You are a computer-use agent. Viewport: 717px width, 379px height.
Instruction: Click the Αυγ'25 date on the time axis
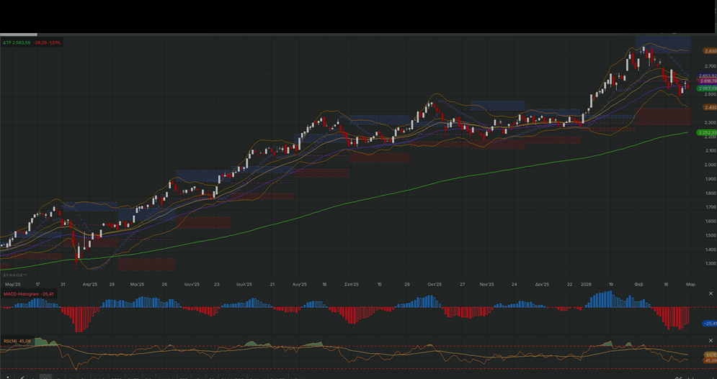[x=299, y=284]
